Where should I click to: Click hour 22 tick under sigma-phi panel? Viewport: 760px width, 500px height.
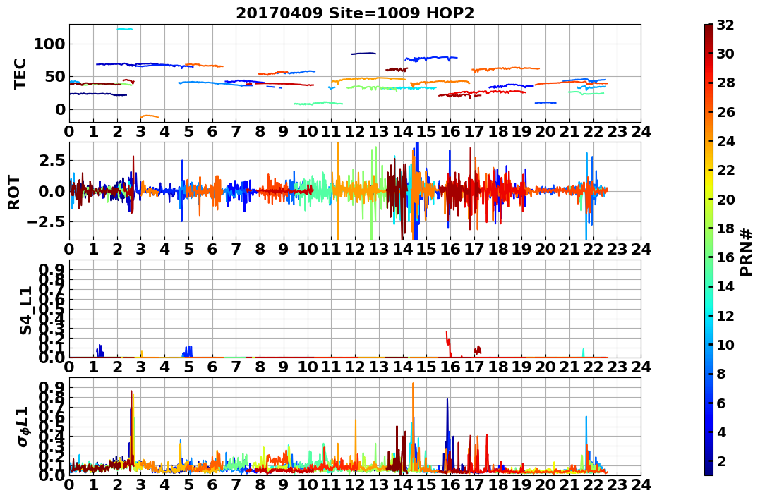click(x=593, y=485)
